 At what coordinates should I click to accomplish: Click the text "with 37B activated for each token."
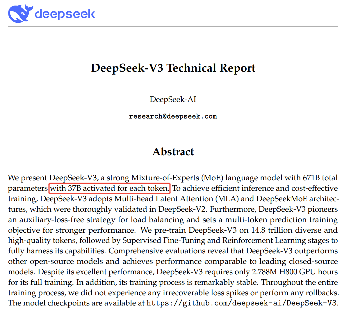coord(110,188)
